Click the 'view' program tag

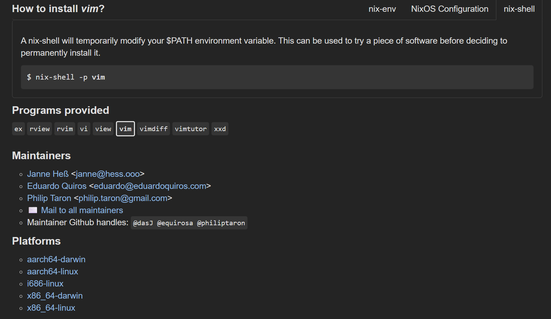pos(103,129)
